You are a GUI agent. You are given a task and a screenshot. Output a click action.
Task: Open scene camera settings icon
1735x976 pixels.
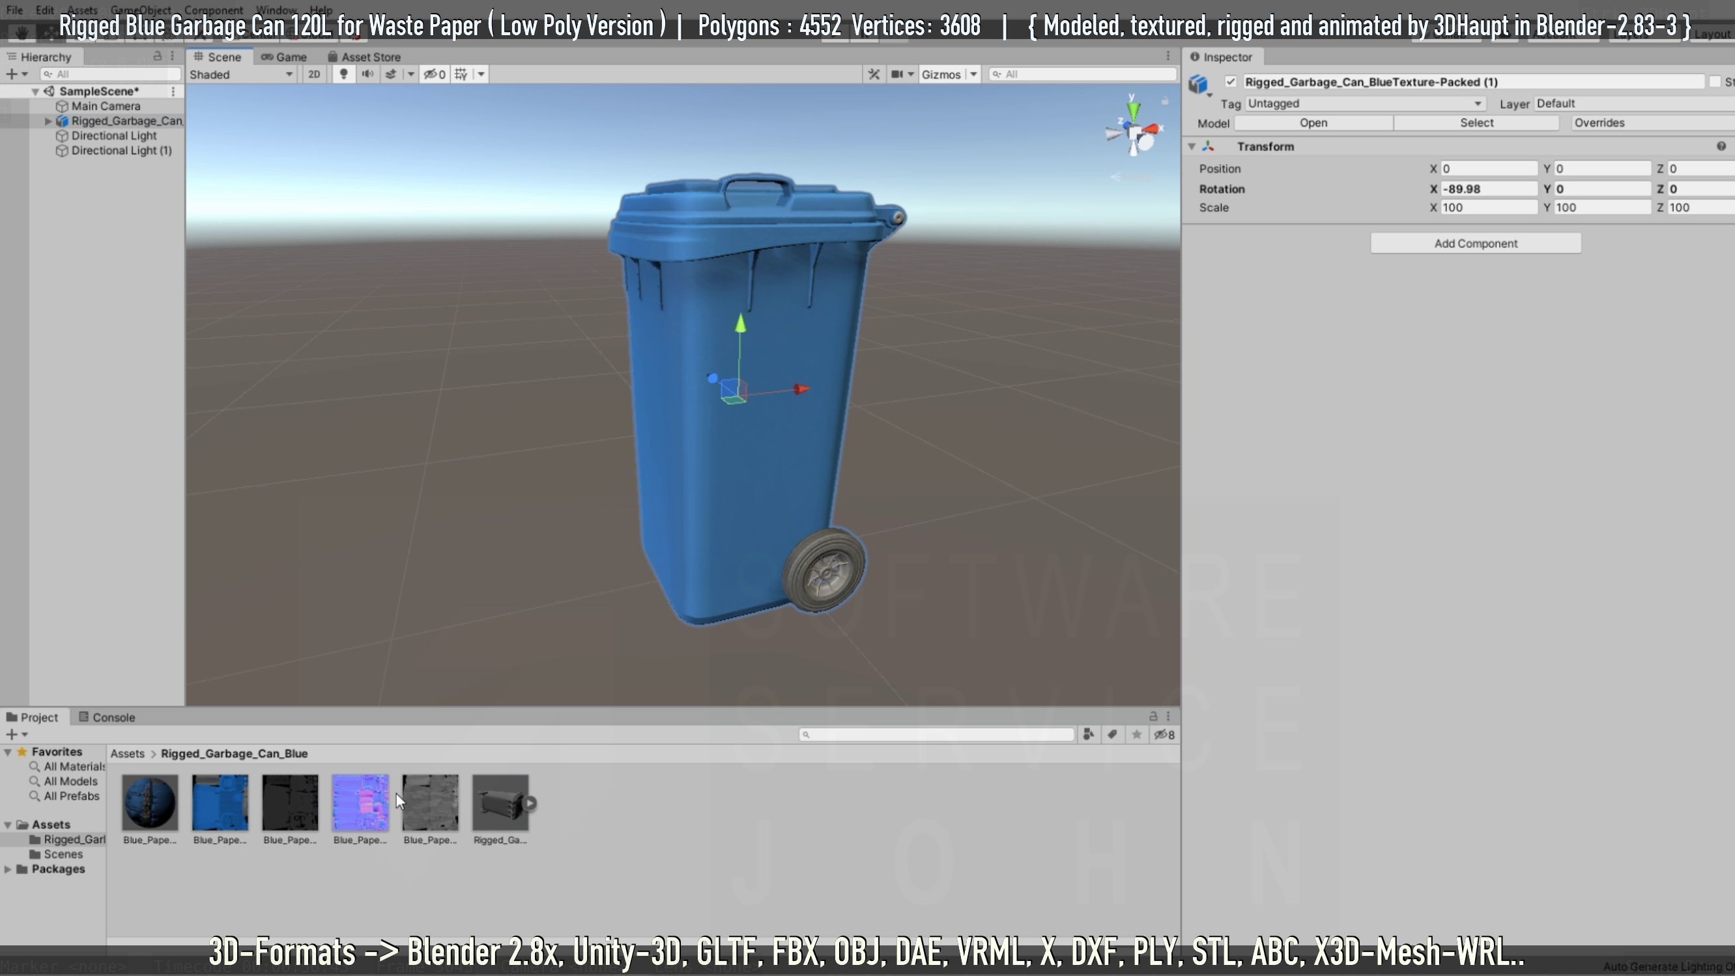tap(897, 74)
